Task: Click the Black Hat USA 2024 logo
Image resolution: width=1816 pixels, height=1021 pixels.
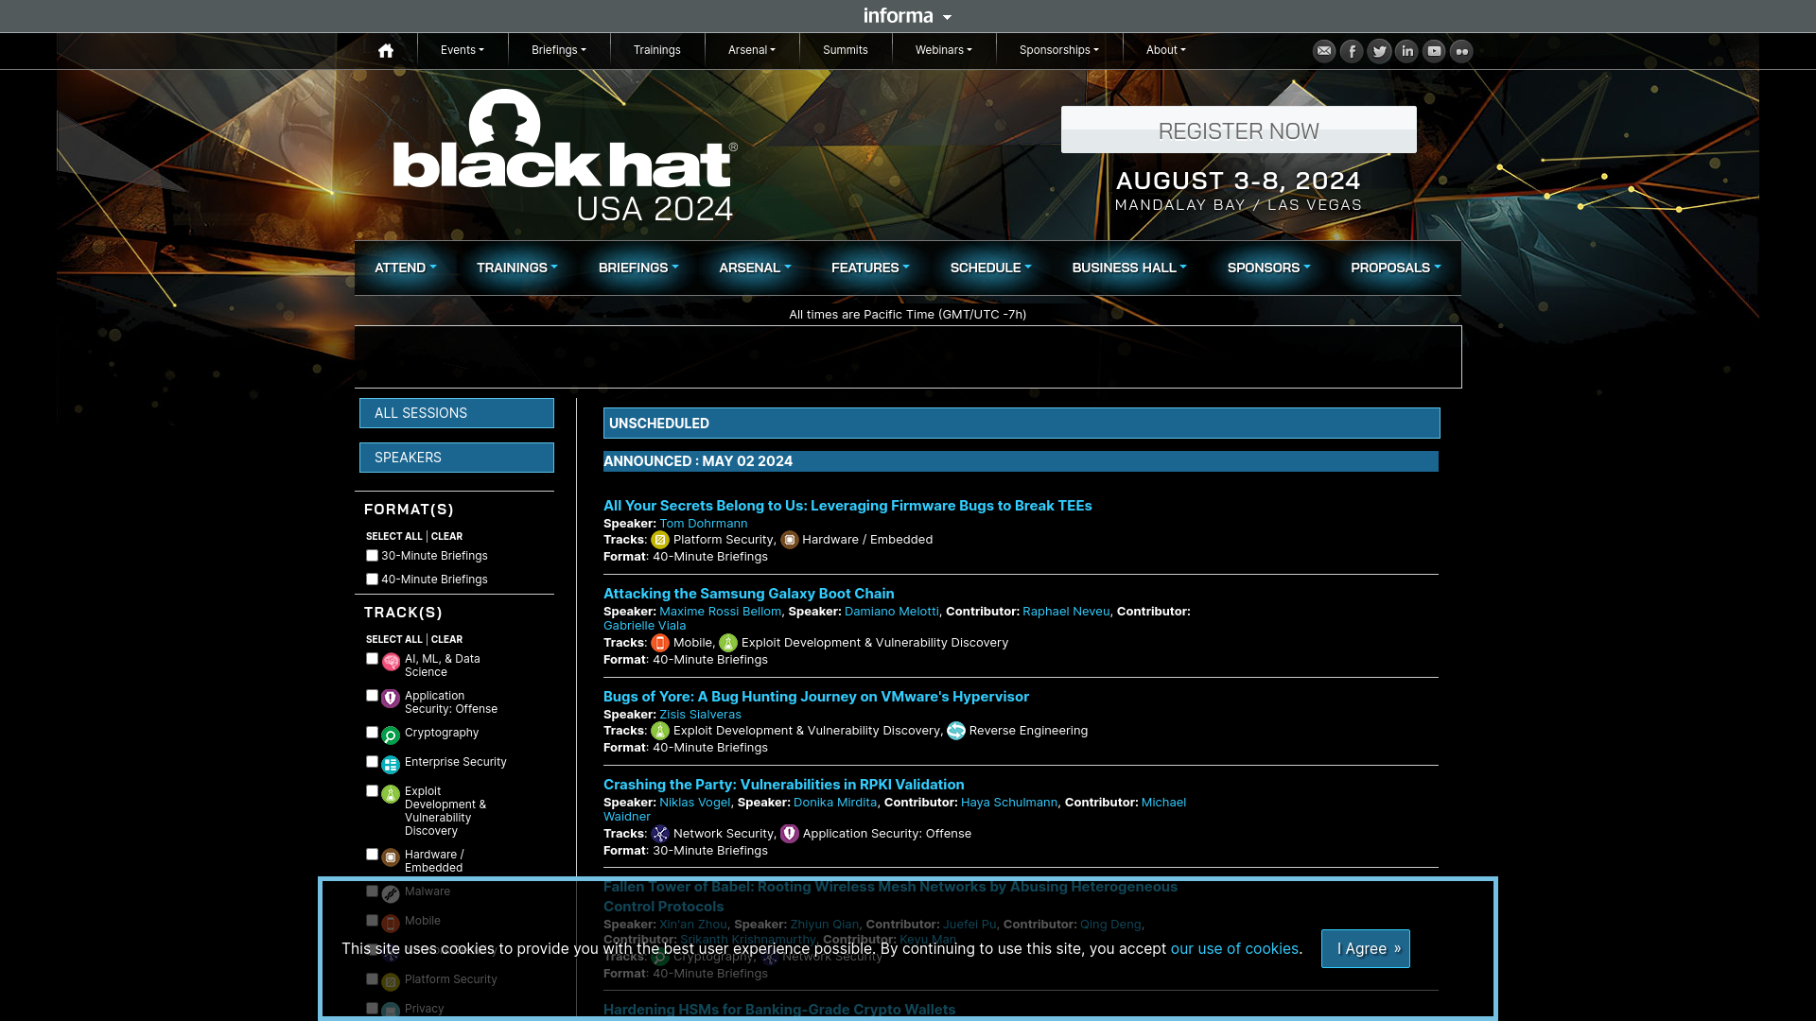Action: [565, 156]
